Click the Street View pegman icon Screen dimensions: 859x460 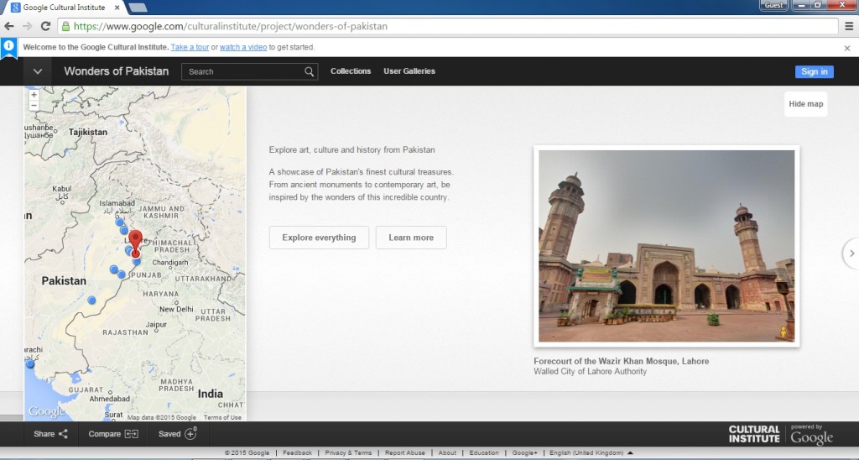(x=784, y=332)
